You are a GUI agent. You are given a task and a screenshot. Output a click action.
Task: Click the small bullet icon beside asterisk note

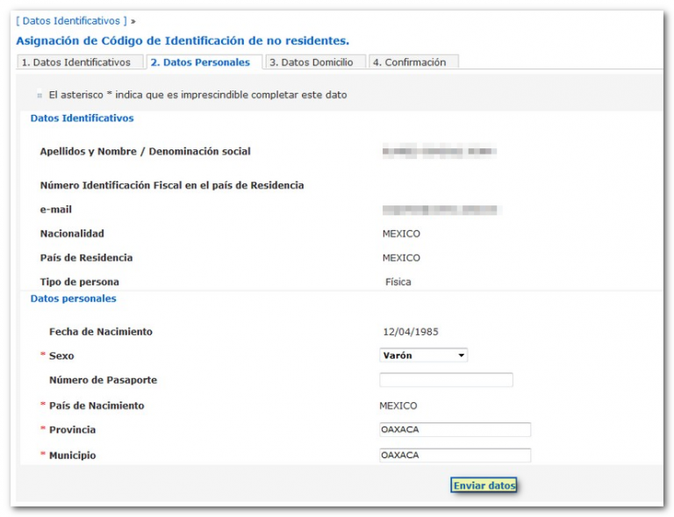(x=39, y=96)
